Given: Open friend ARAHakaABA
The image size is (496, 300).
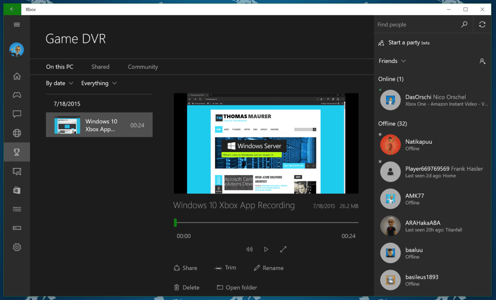Looking at the screenshot, I should pyautogui.click(x=433, y=226).
